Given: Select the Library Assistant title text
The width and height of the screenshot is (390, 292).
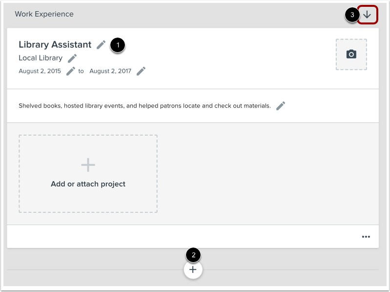Looking at the screenshot, I should pyautogui.click(x=55, y=44).
